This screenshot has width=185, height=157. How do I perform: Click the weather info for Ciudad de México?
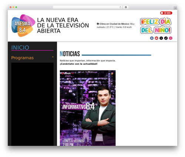(116, 26)
